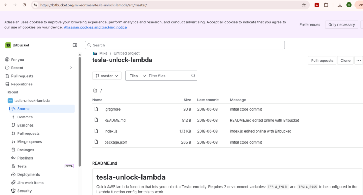Image resolution: width=363 pixels, height=195 pixels.
Task: Open the browser downloads icon
Action: pos(340,5)
